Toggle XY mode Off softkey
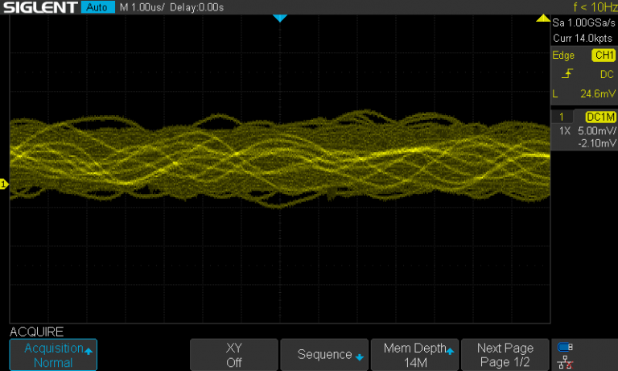Screen dimensions: 618x371 click(234, 355)
